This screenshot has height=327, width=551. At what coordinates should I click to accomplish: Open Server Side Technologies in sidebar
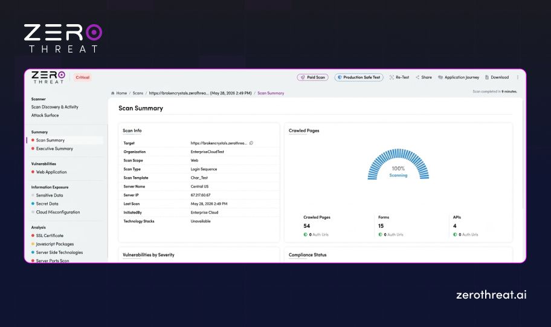point(59,253)
